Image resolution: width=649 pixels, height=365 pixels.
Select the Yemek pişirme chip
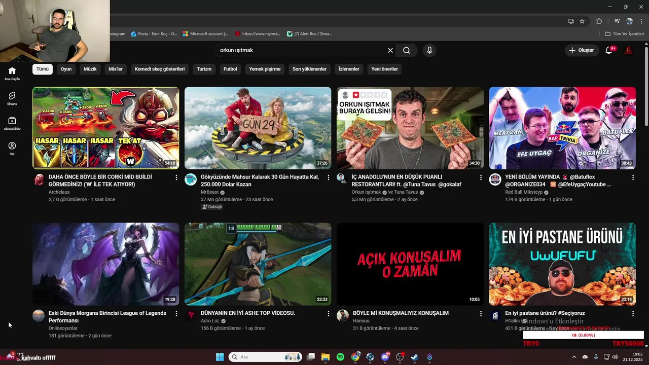(265, 69)
